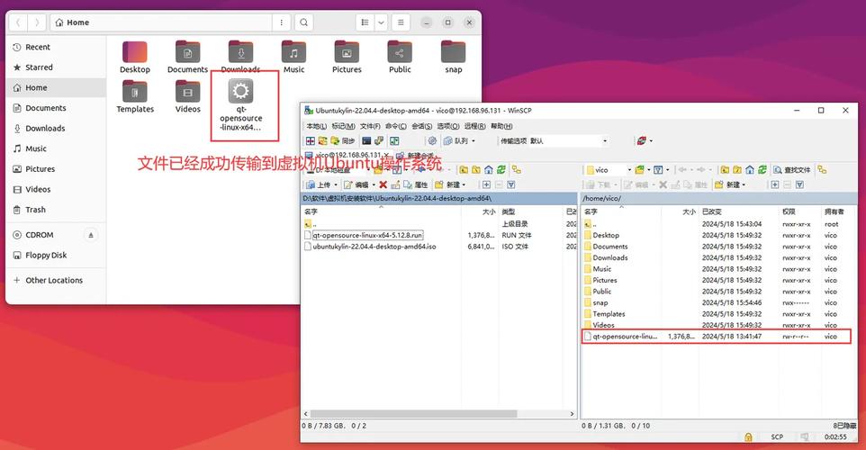The height and width of the screenshot is (450, 866).
Task: Click the right arrow of local horizontal scrollbar
Action: 572,414
